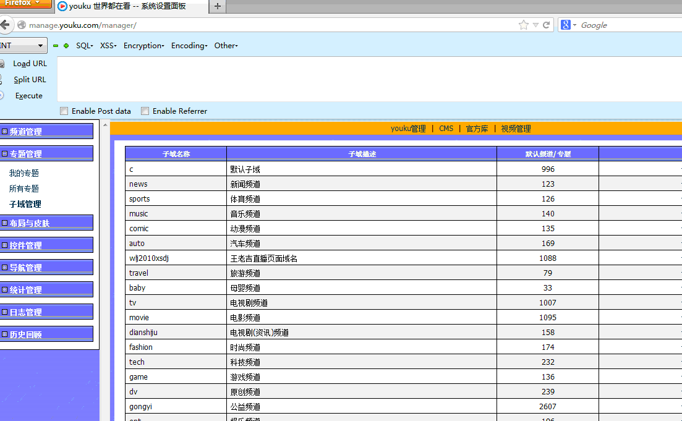Screen dimensions: 682x421
Task: Open the Encryption dropdown menu
Action: coord(143,45)
